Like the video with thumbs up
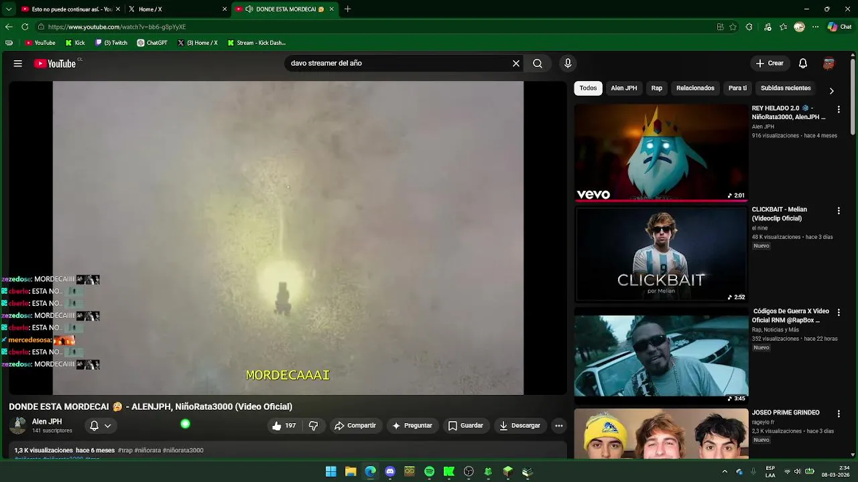Screen dimensions: 858x482 coord(284,426)
